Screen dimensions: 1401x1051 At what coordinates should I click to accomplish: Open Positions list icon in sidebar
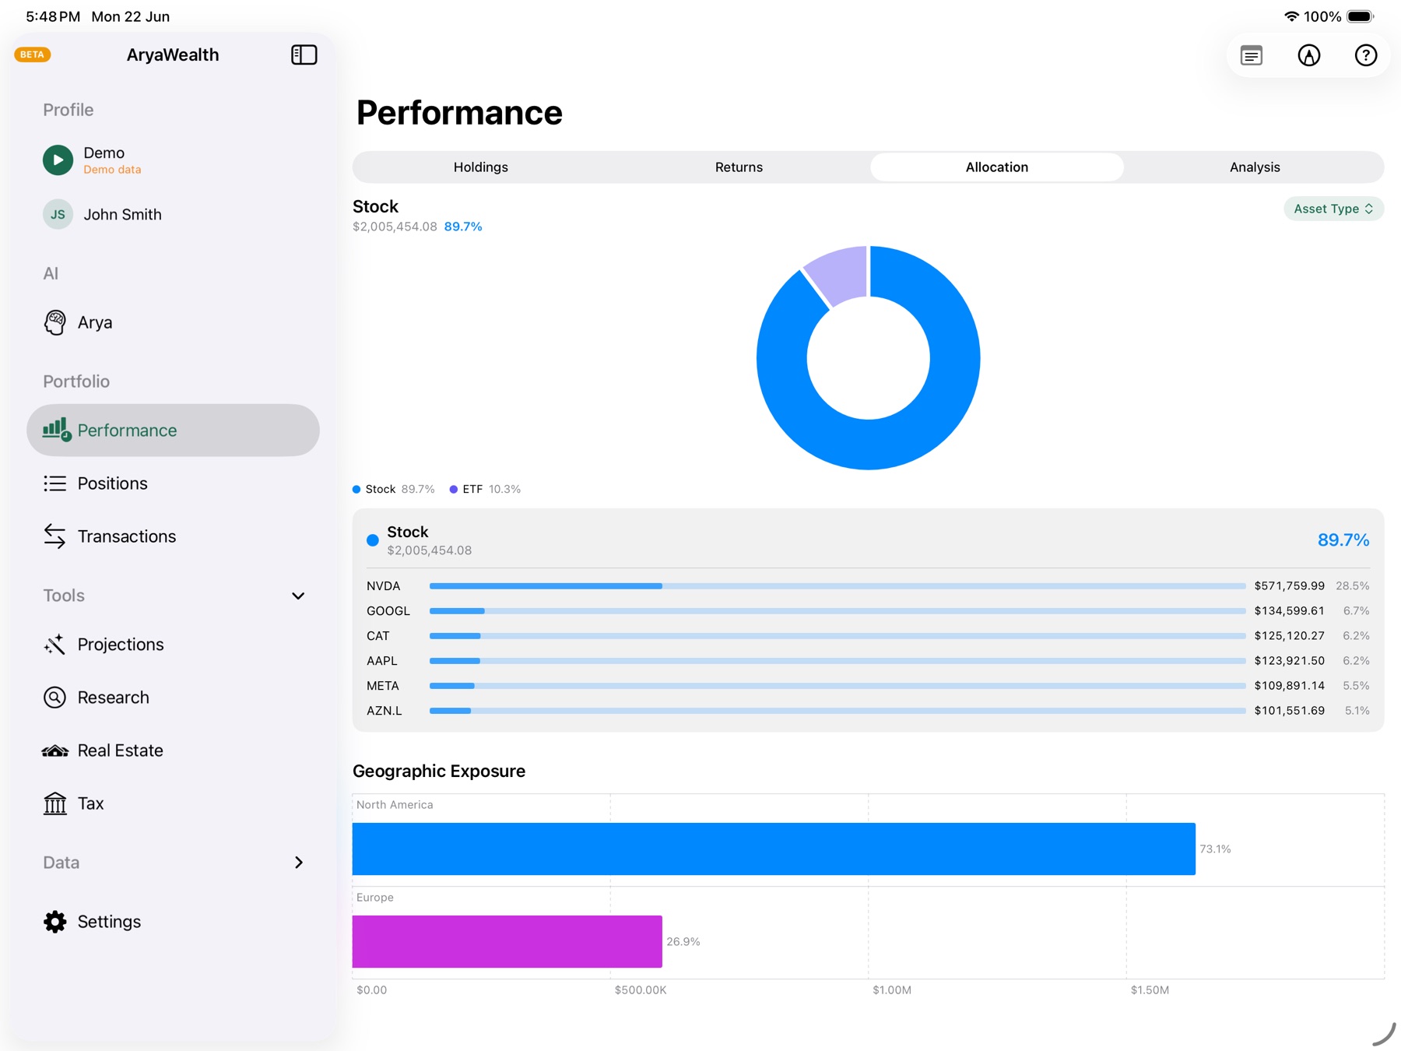point(54,483)
